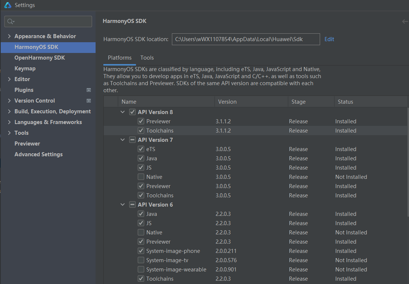Screen dimensions: 409x284
Task: Click the Stage column header
Action: click(311, 102)
